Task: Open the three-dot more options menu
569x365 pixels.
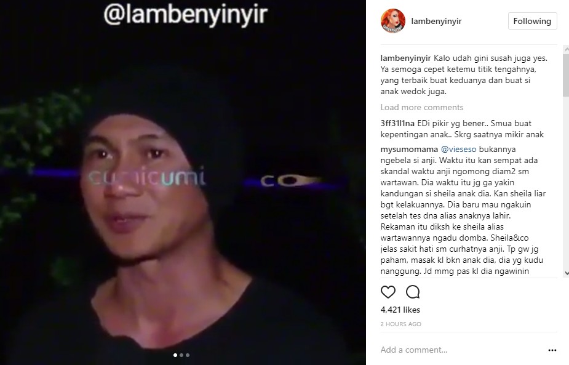Action: pos(552,350)
